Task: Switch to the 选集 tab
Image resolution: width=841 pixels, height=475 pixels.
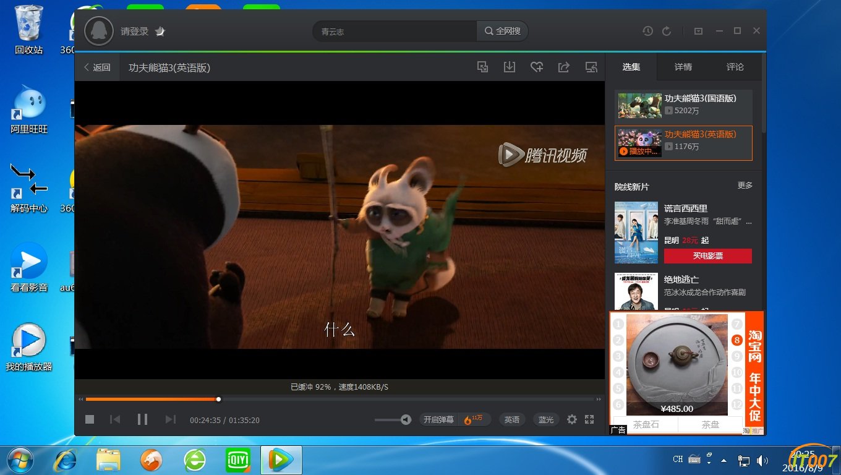Action: pyautogui.click(x=631, y=67)
